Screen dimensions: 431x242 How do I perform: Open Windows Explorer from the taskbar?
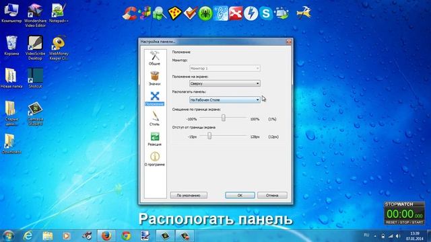(48, 236)
